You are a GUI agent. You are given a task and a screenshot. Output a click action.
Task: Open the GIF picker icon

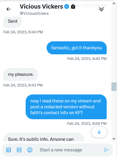pyautogui.click(x=19, y=150)
